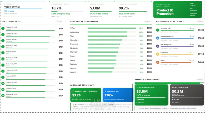Viewport: 205px width, 113px height.
Task: Select the Electronics department label
Action: coord(74,48)
